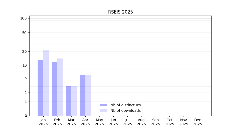
Task: Select the 10 y-axis tick label
Action: pos(25,65)
